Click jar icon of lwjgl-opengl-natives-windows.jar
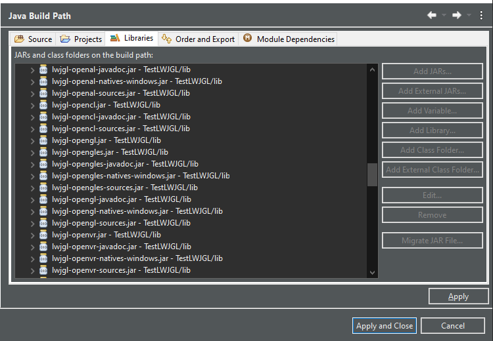Screen dimensions: 493x341 tap(43, 211)
